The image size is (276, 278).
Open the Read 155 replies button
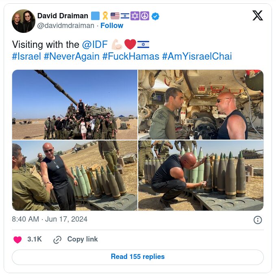point(138,256)
